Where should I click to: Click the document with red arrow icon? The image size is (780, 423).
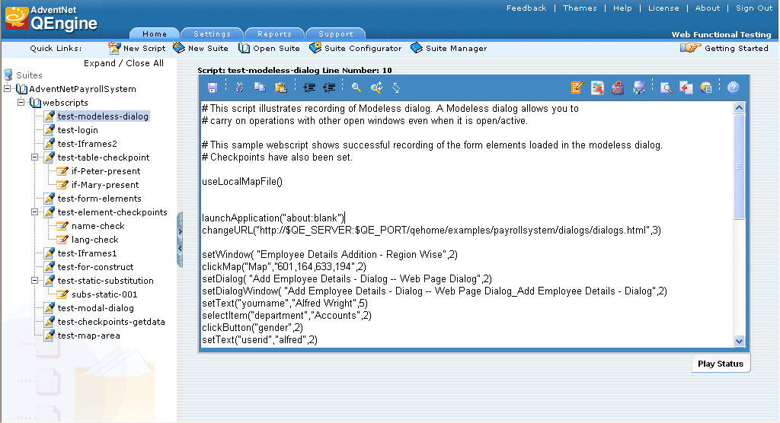[x=597, y=88]
